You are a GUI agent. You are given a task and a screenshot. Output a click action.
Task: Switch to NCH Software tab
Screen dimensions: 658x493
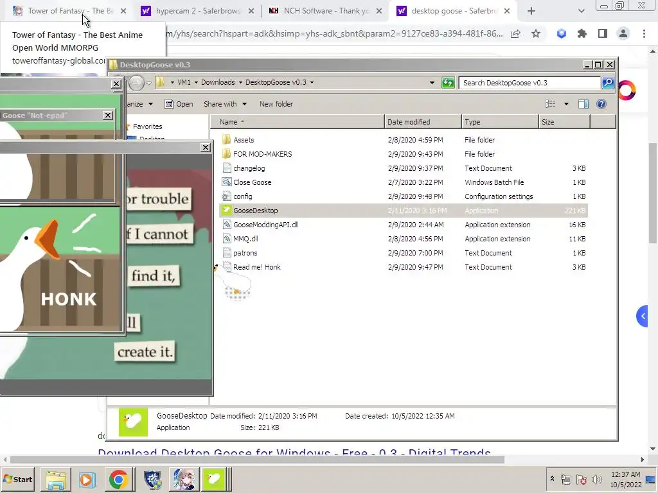click(x=325, y=11)
